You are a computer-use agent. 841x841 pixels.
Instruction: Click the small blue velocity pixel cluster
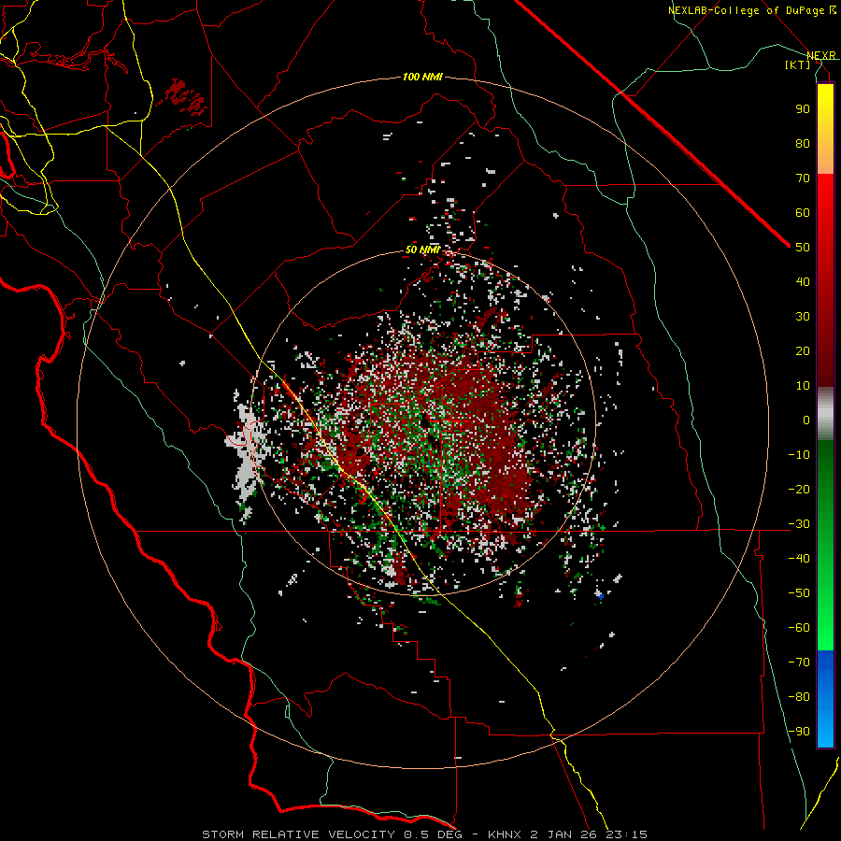[x=600, y=595]
